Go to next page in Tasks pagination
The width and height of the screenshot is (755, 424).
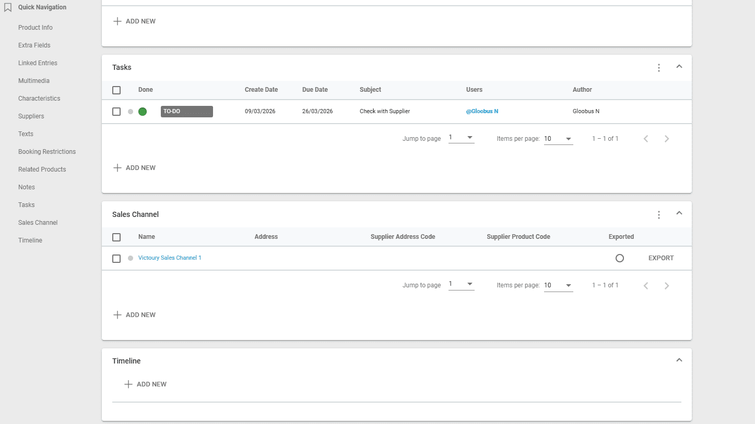click(x=667, y=139)
